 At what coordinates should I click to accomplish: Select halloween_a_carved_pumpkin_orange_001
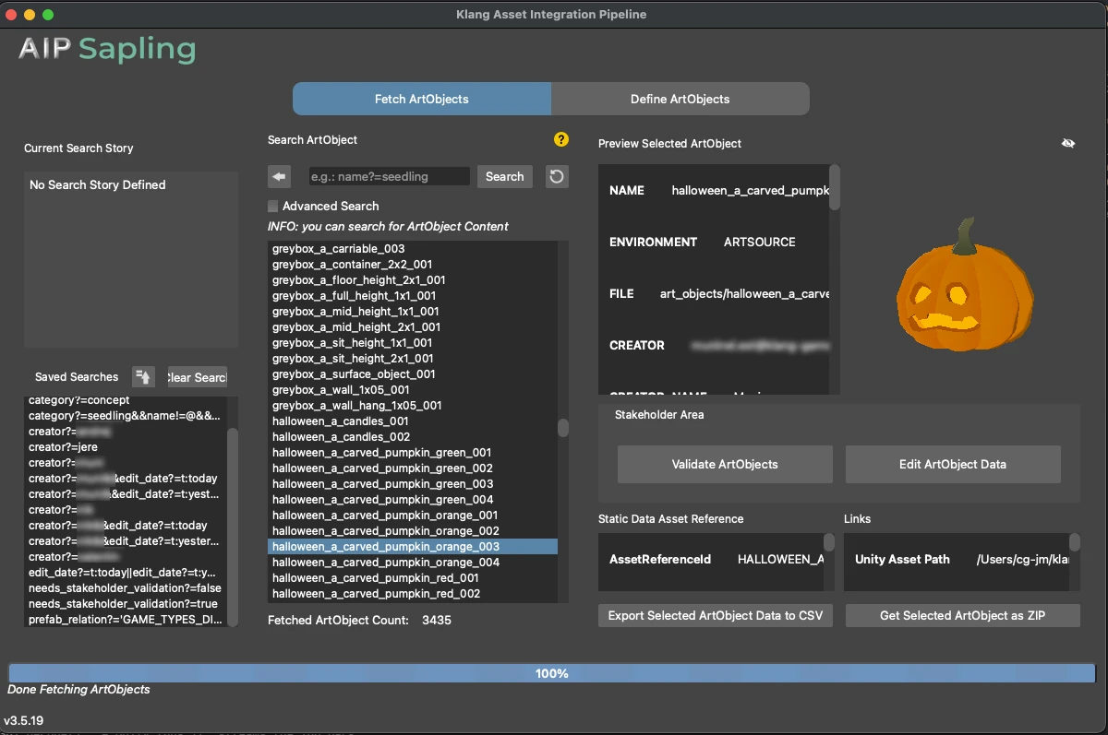point(413,516)
